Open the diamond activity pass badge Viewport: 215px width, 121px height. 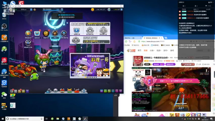[x=76, y=40]
